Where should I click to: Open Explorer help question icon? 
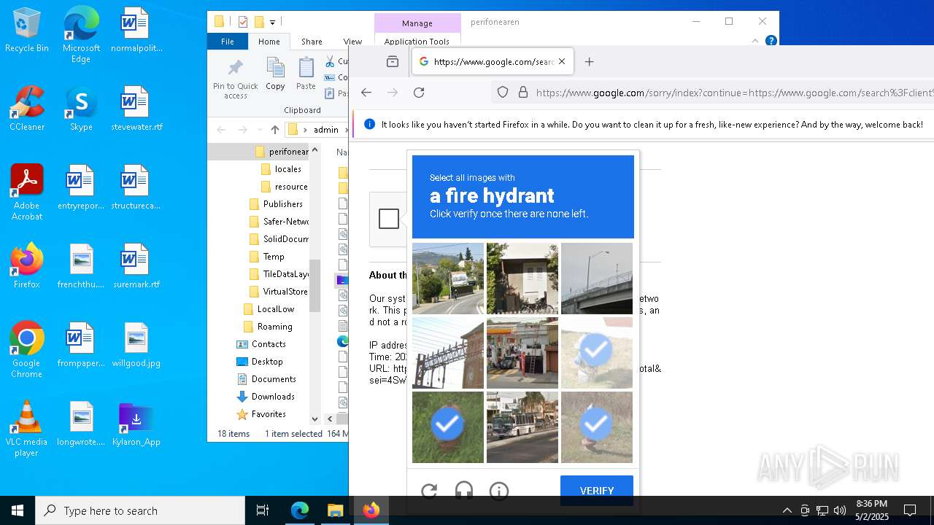click(771, 42)
